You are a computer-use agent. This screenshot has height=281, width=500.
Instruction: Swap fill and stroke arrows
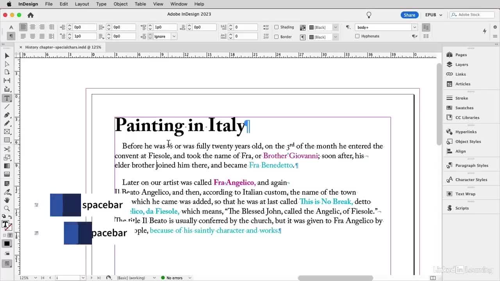(x=10, y=217)
